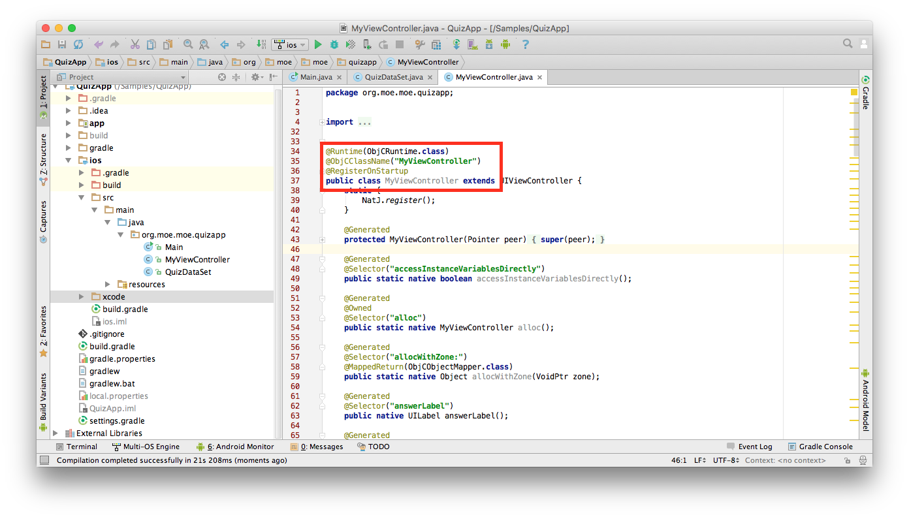This screenshot has width=909, height=519.
Task: Click the Paste clipboard icon
Action: [168, 44]
